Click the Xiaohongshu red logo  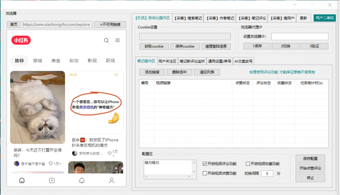(x=21, y=40)
